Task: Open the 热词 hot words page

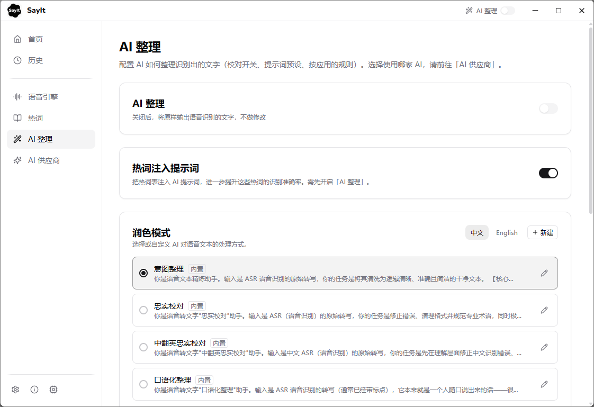Action: [x=51, y=117]
